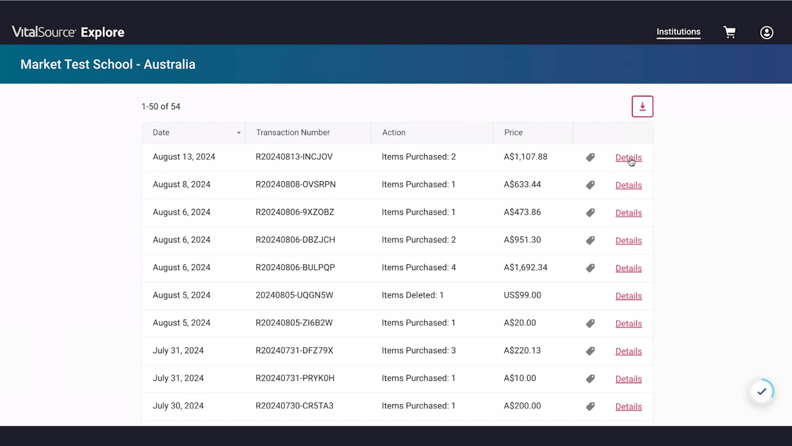
Task: Click the Action column header
Action: click(393, 133)
